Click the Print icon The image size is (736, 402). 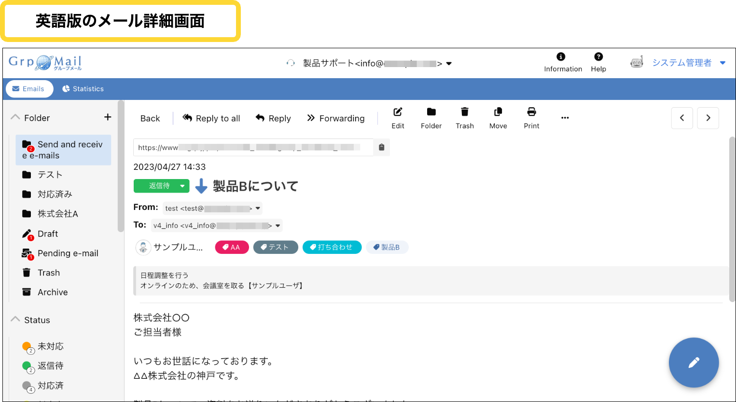(531, 112)
